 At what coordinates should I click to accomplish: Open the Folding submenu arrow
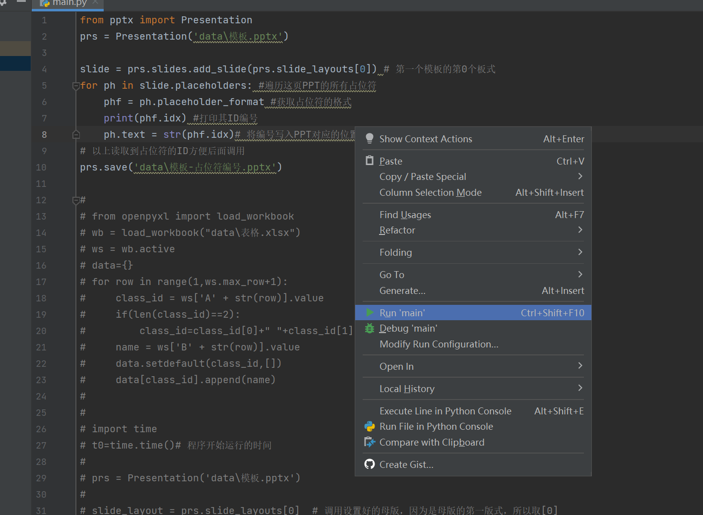click(580, 252)
